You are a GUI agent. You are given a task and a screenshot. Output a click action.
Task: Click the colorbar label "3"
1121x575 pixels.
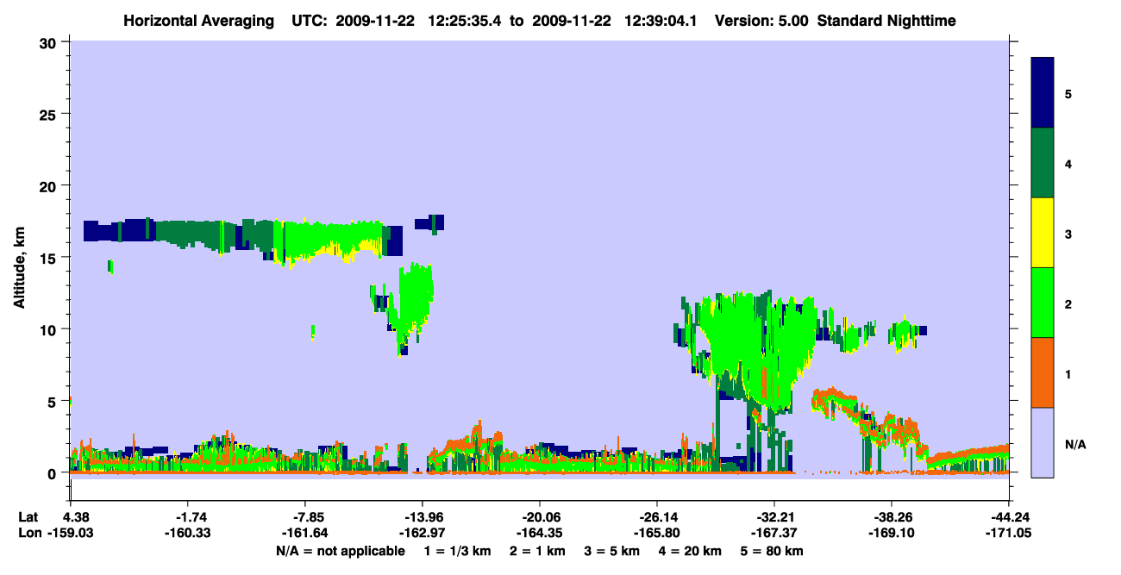(1068, 233)
